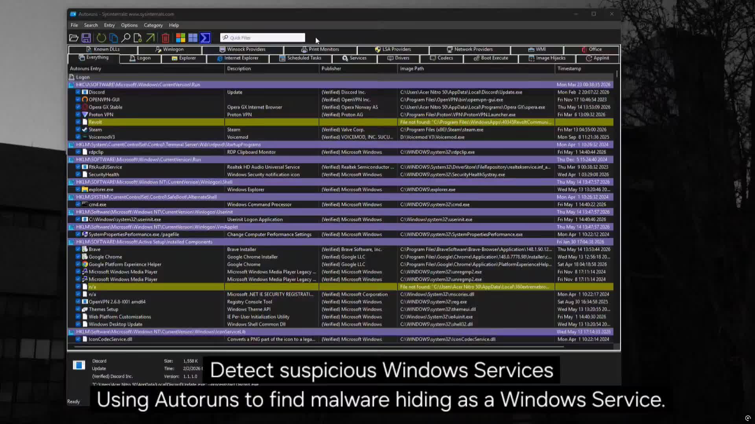Screen dimensions: 755x424
Task: Click the Steam entry icon
Action: (x=85, y=130)
